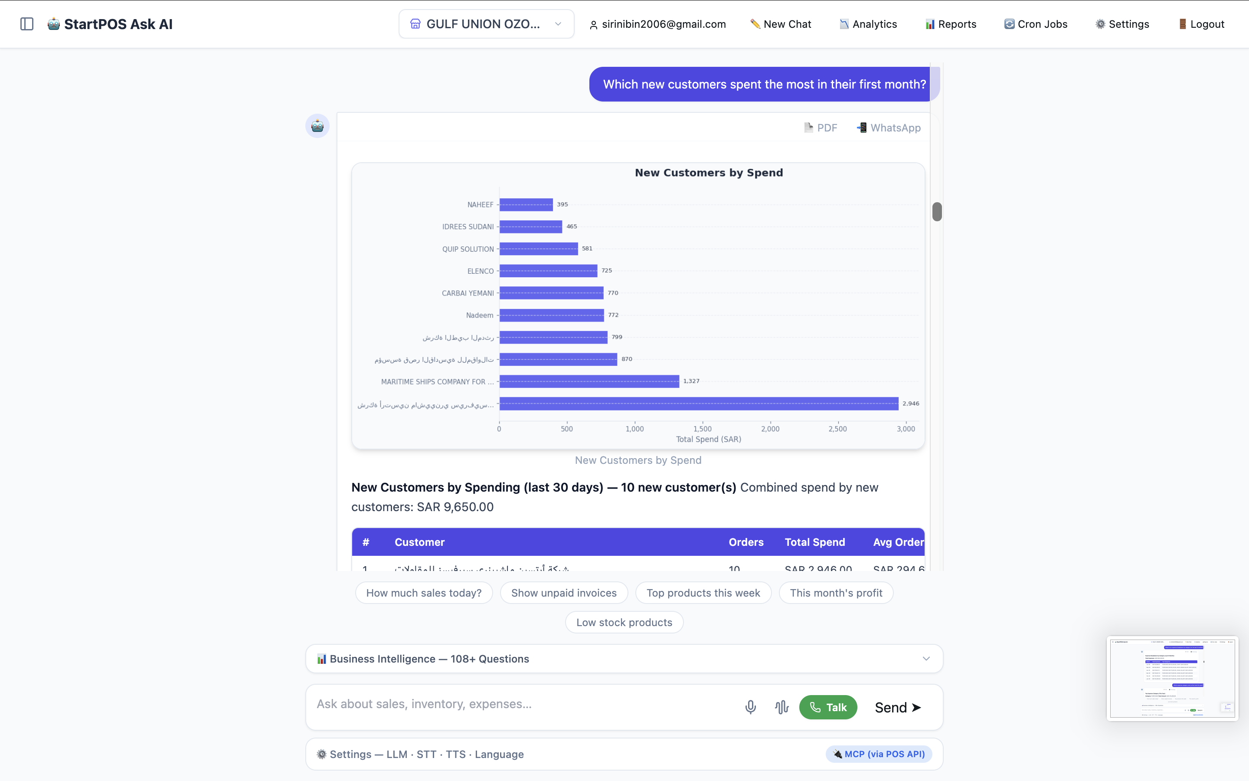Screen dimensions: 1249x781
Task: Open sirinibin2006@gmail.com account
Action: point(657,24)
